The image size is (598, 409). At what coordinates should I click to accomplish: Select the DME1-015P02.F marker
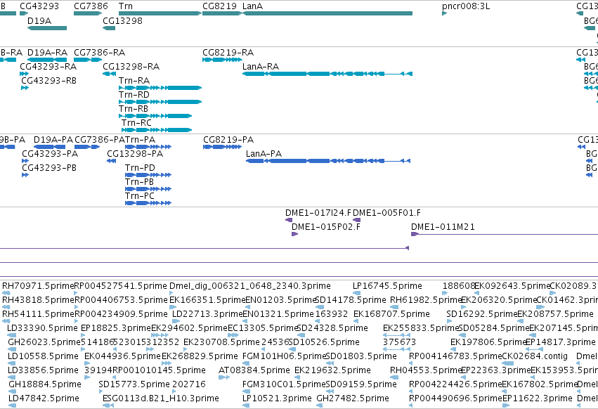(x=295, y=234)
